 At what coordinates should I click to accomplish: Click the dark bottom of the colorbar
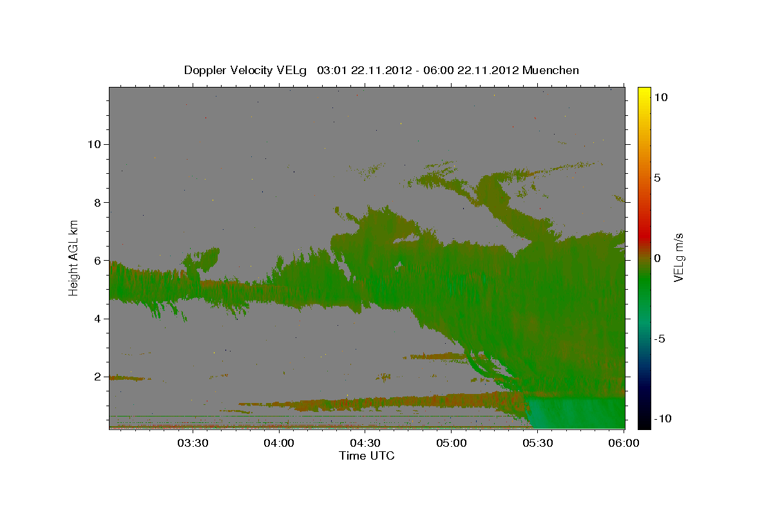[644, 418]
